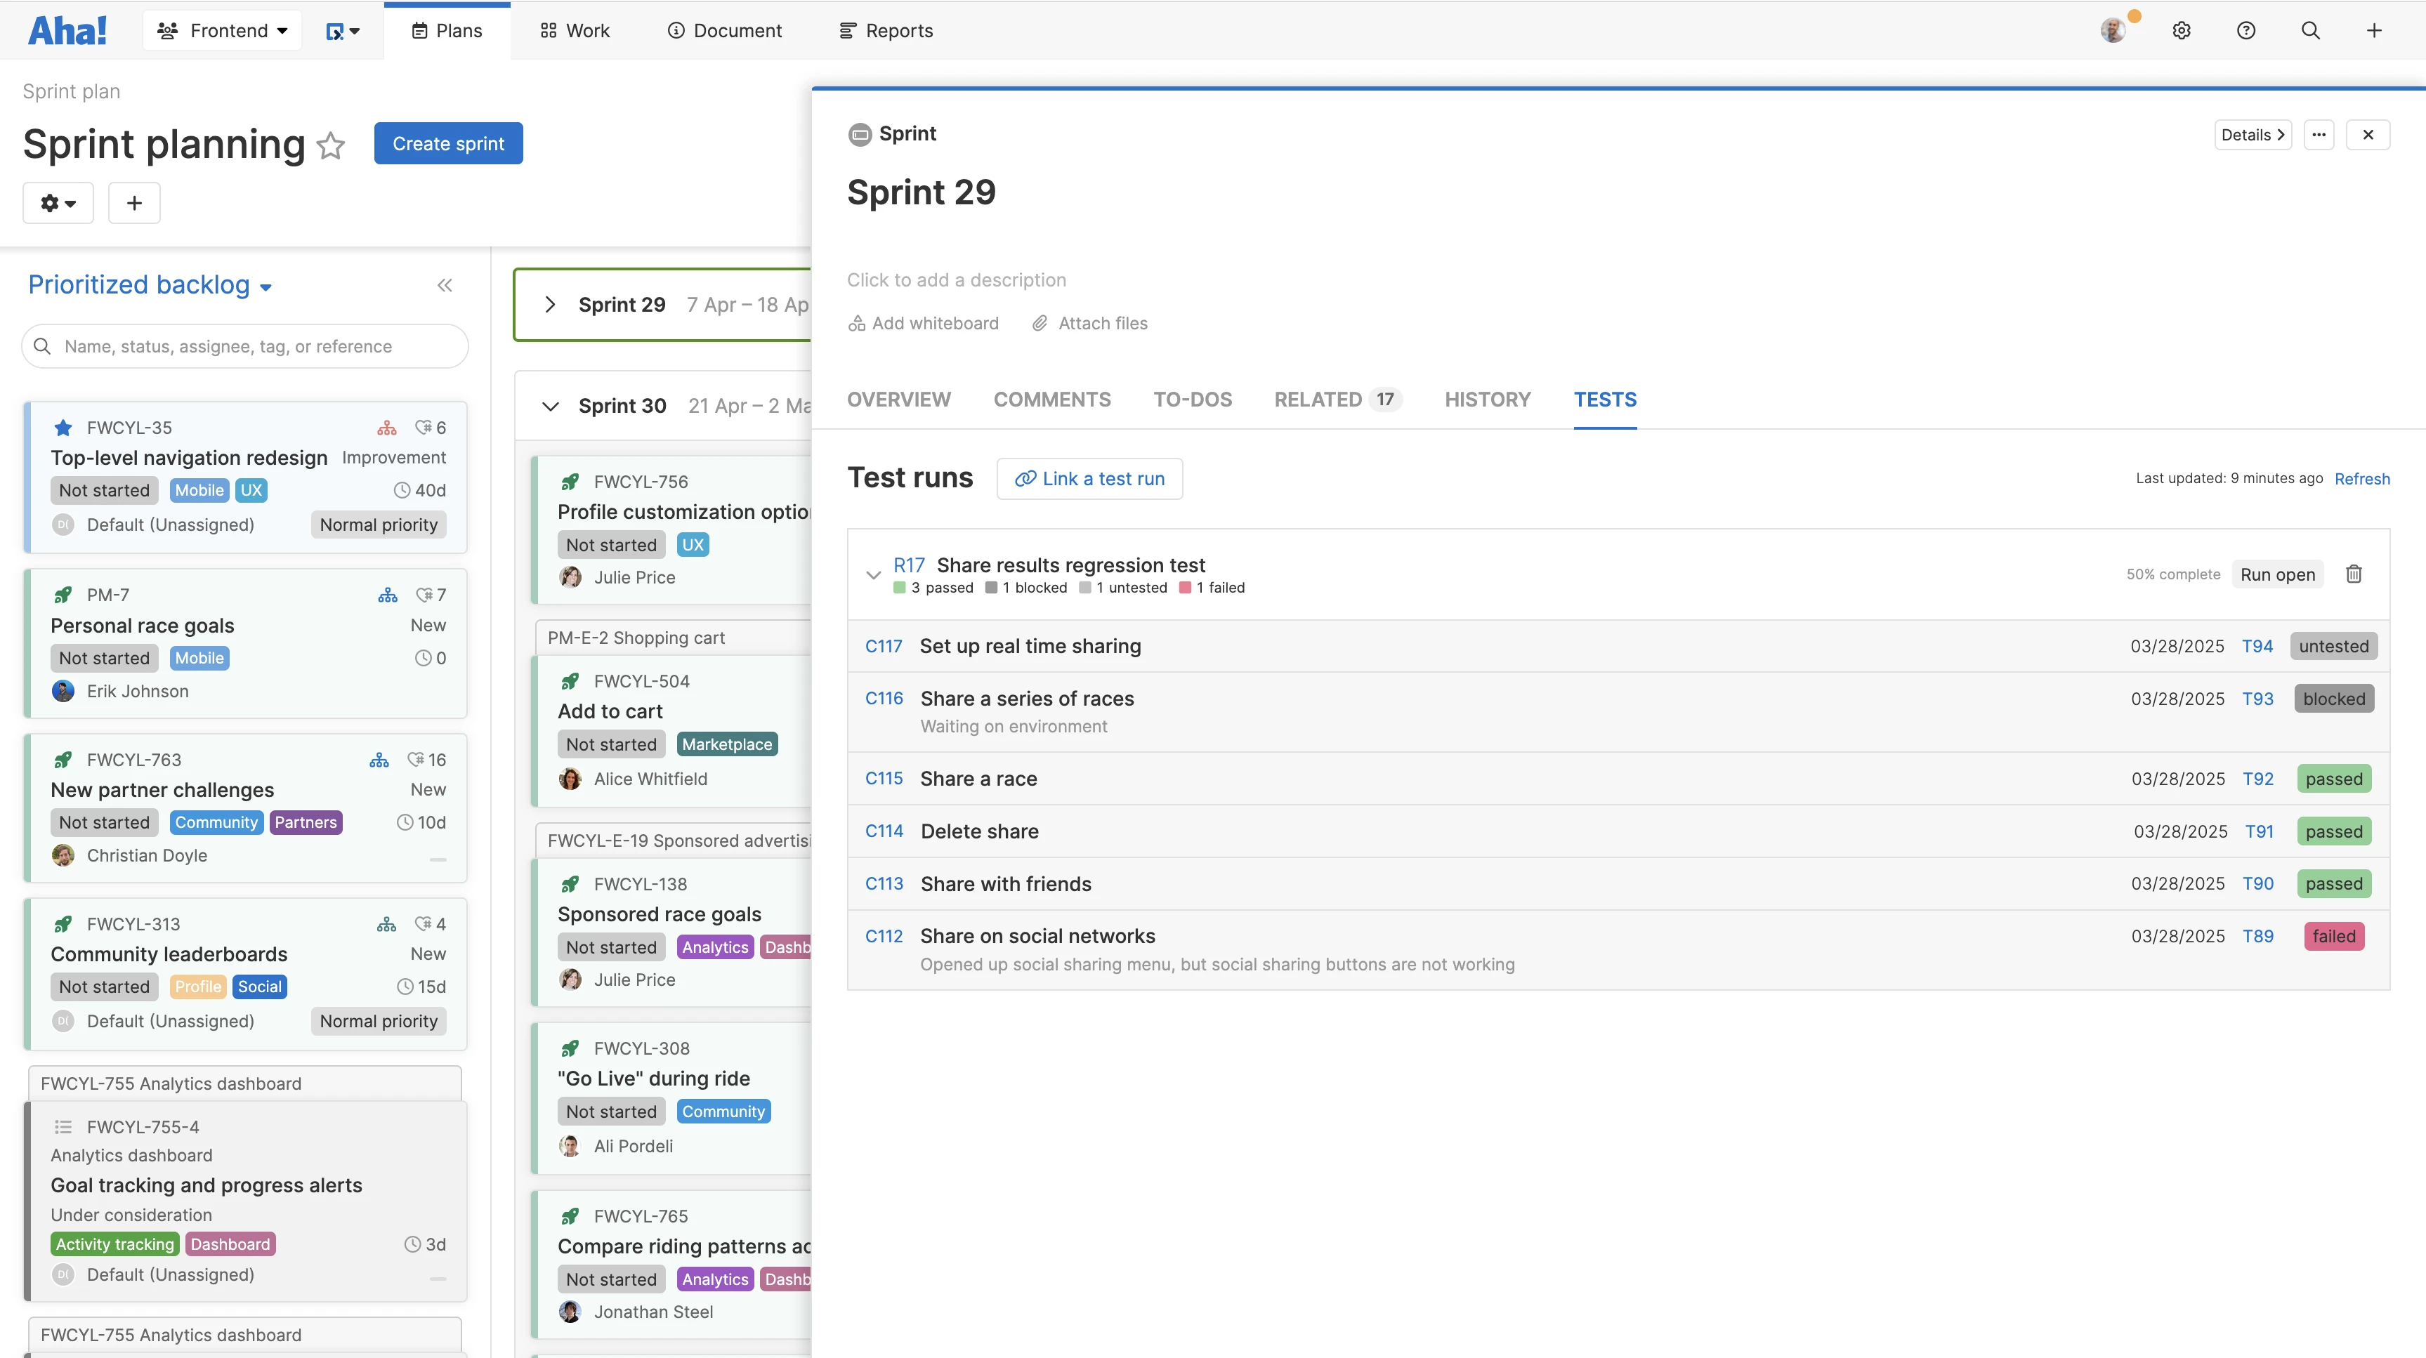2426x1358 pixels.
Task: Open the search magnifier in top bar
Action: click(x=2309, y=30)
